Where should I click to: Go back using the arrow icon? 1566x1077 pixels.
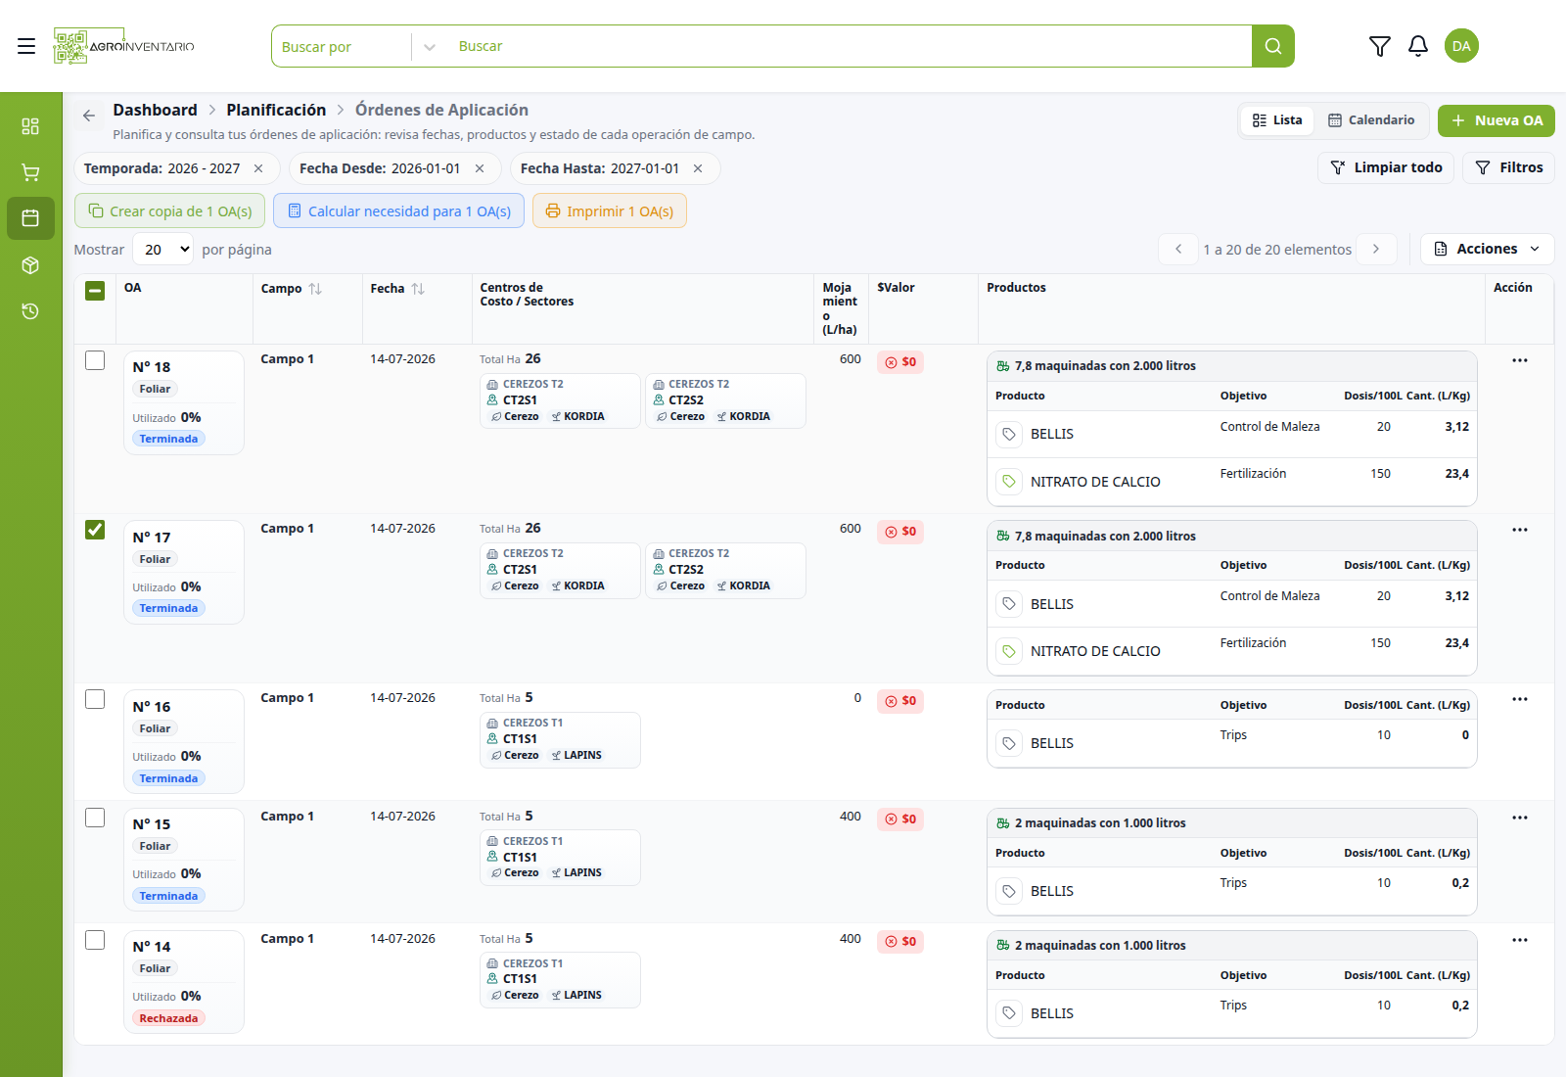tap(89, 116)
